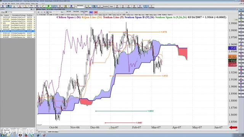Select the $EUR-GBP symbol name
The width and height of the screenshot is (244, 137).
tap(6, 25)
